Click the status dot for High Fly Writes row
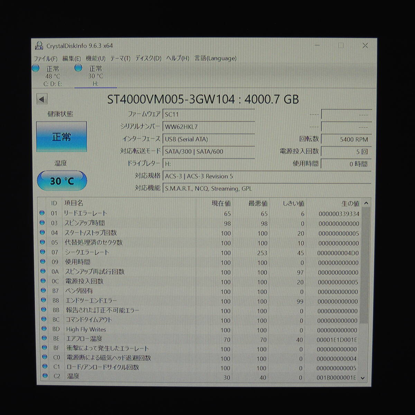 (44, 329)
